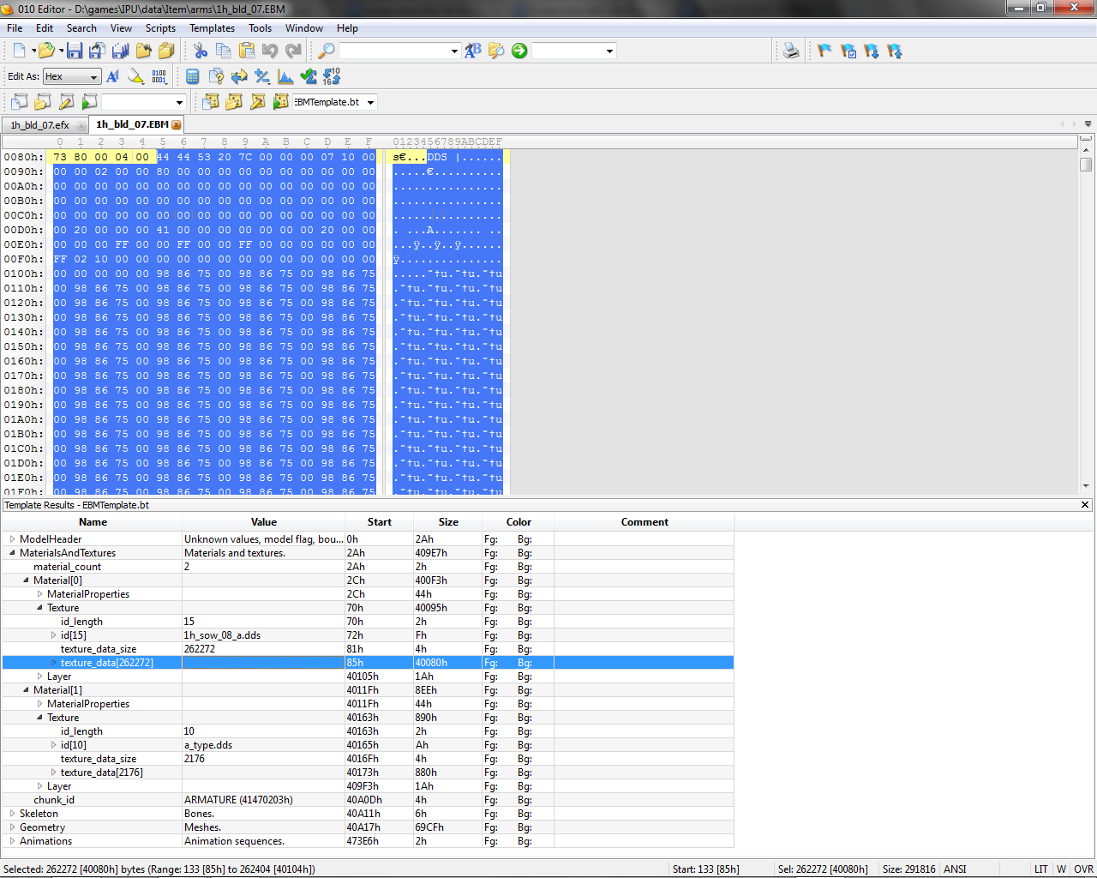The width and height of the screenshot is (1097, 878).
Task: Toggle a bookmark with the plain flag icon
Action: coord(825,51)
